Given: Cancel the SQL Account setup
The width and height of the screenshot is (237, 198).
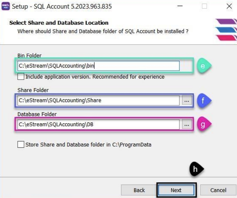Looking at the screenshot, I should (x=218, y=190).
